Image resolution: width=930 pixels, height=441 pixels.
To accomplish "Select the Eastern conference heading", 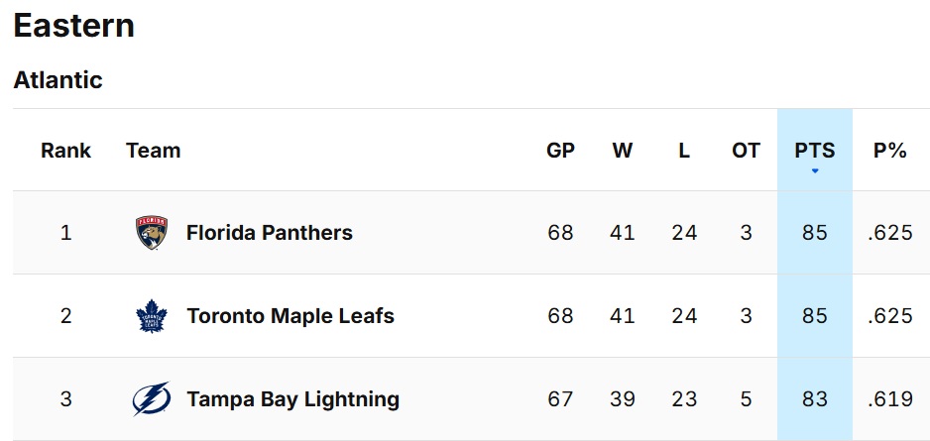I will tap(74, 26).
